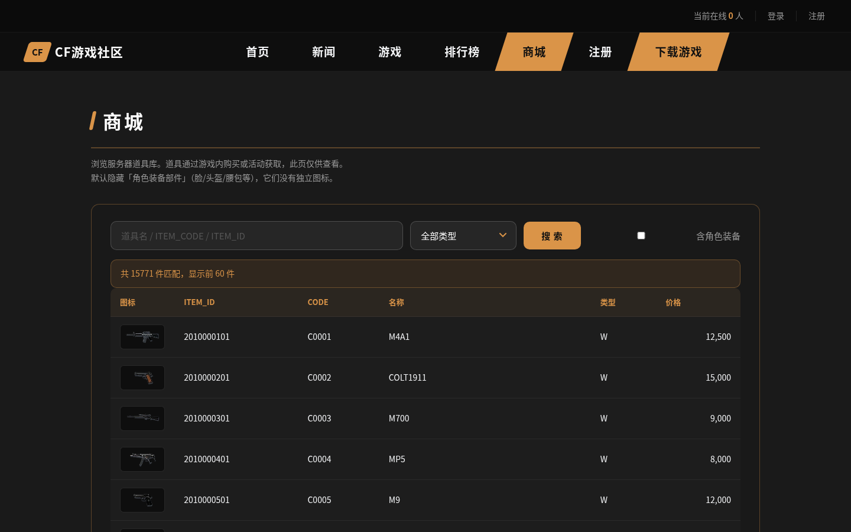Click the MP5 submachine gun icon
This screenshot has height=532, width=851.
pyautogui.click(x=142, y=459)
